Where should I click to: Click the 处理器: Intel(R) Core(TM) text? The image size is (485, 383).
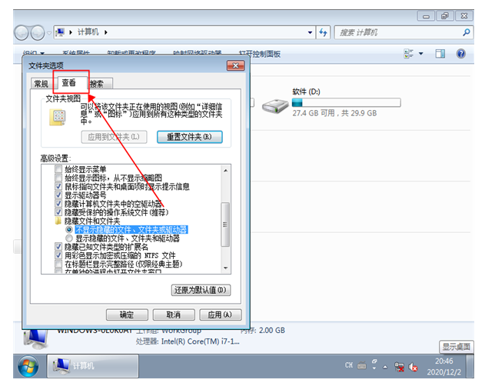(x=188, y=341)
